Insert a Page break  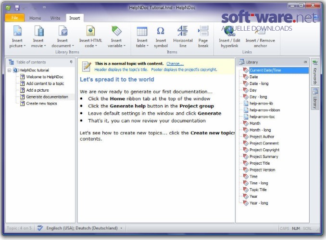pyautogui.click(x=203, y=36)
